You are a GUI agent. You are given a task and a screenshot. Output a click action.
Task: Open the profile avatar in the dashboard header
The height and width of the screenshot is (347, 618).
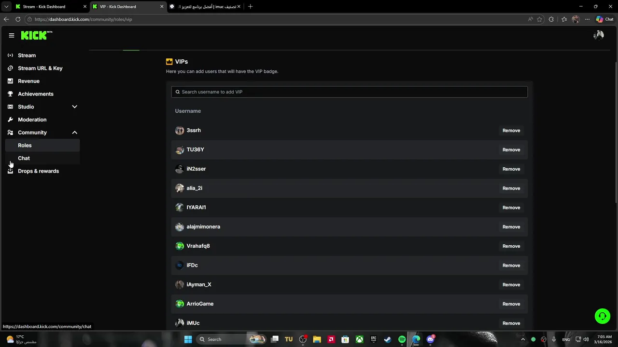[599, 35]
